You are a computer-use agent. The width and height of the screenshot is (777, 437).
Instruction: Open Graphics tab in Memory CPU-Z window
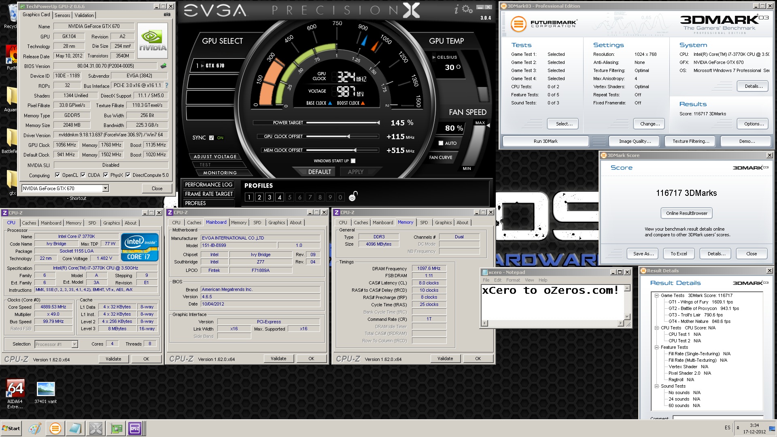444,223
